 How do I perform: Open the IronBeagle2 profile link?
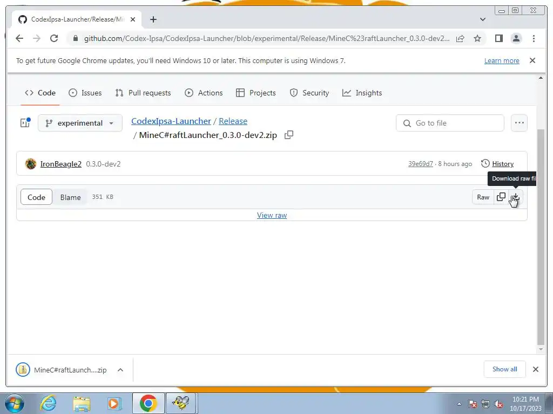point(60,164)
